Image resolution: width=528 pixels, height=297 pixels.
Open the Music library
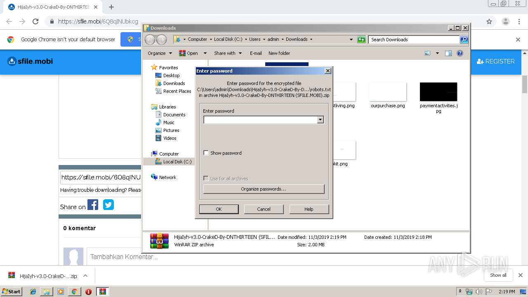169,123
